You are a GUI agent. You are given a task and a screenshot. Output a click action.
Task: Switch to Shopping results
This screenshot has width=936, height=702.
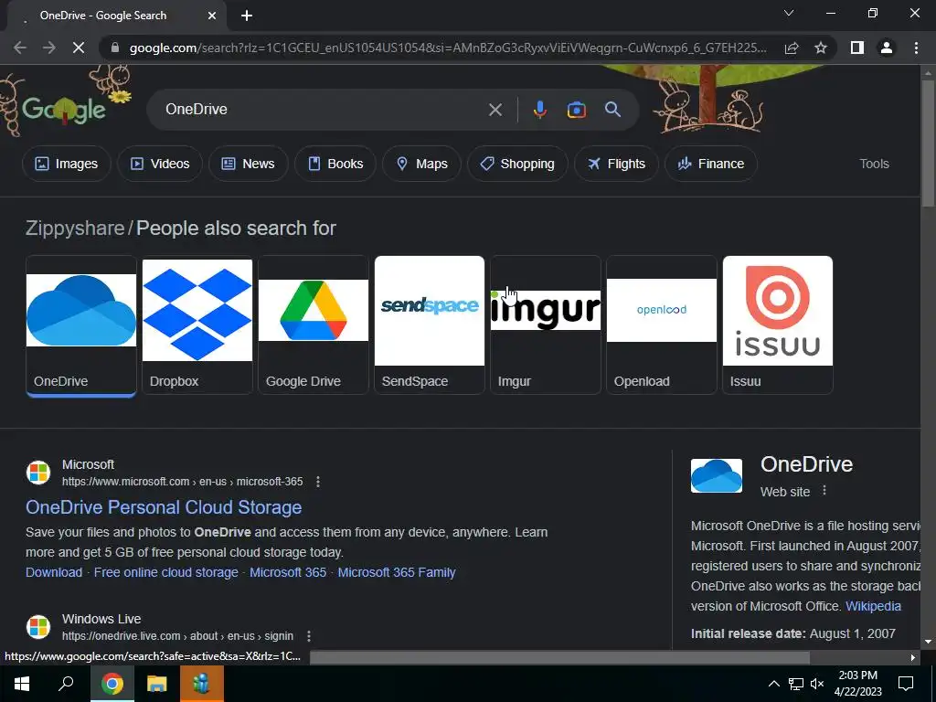pos(517,164)
